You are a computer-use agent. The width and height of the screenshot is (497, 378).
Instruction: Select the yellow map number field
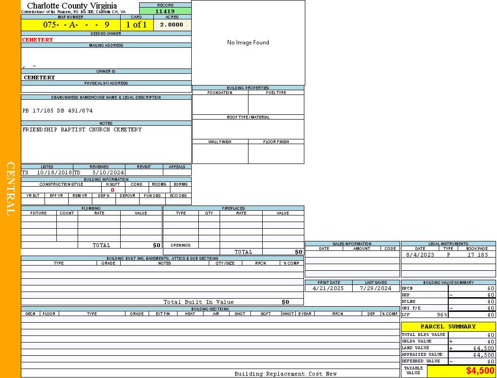point(71,25)
